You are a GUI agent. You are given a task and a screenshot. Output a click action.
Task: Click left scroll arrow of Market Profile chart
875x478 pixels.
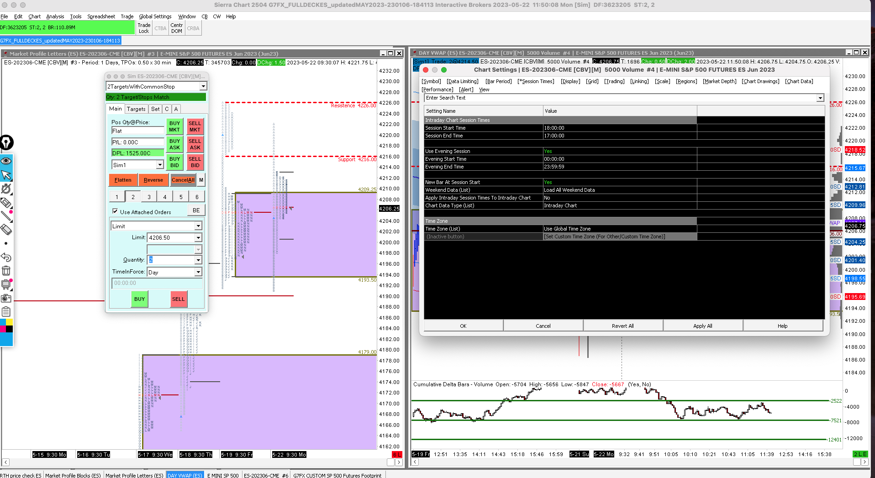coord(6,462)
